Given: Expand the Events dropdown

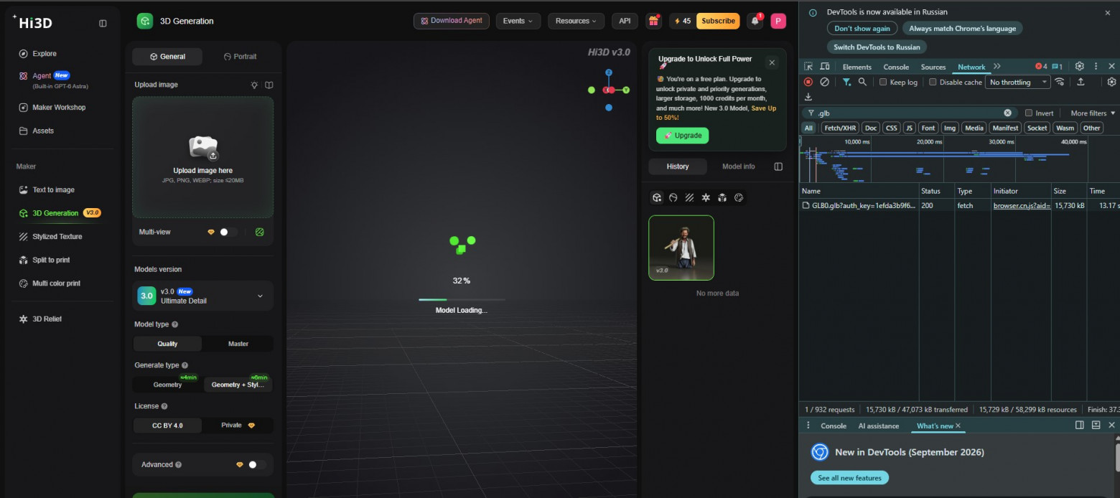Looking at the screenshot, I should pos(518,21).
